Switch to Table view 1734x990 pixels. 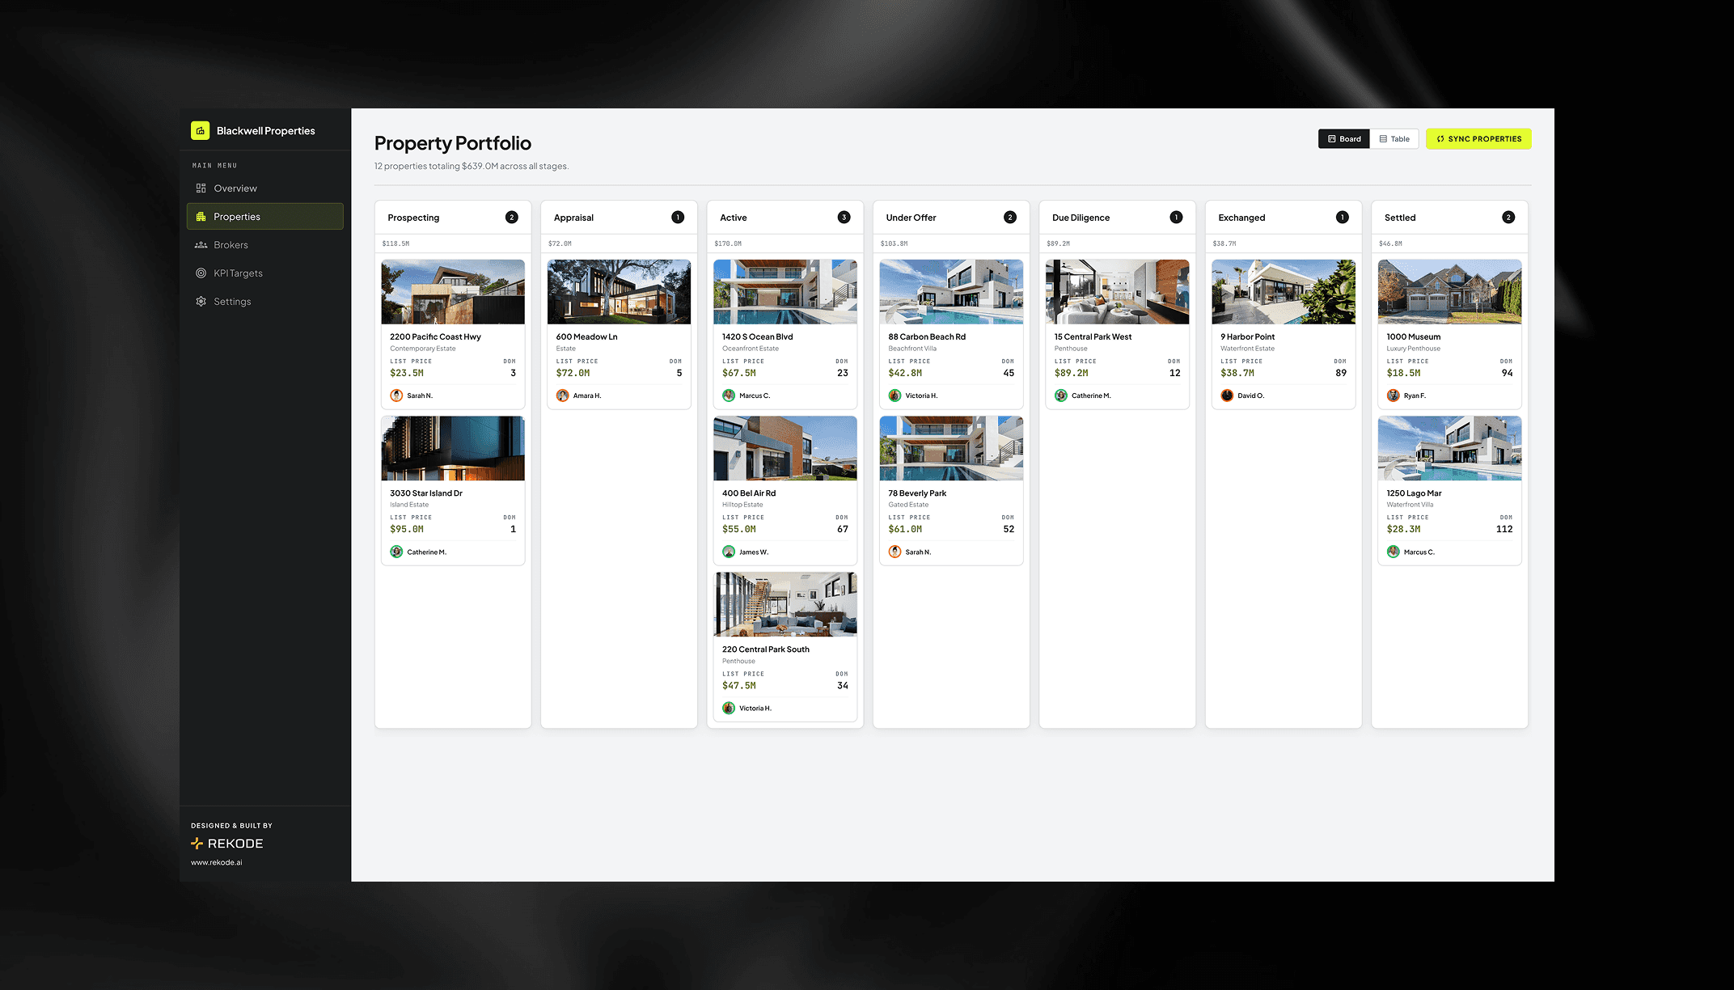[1394, 139]
